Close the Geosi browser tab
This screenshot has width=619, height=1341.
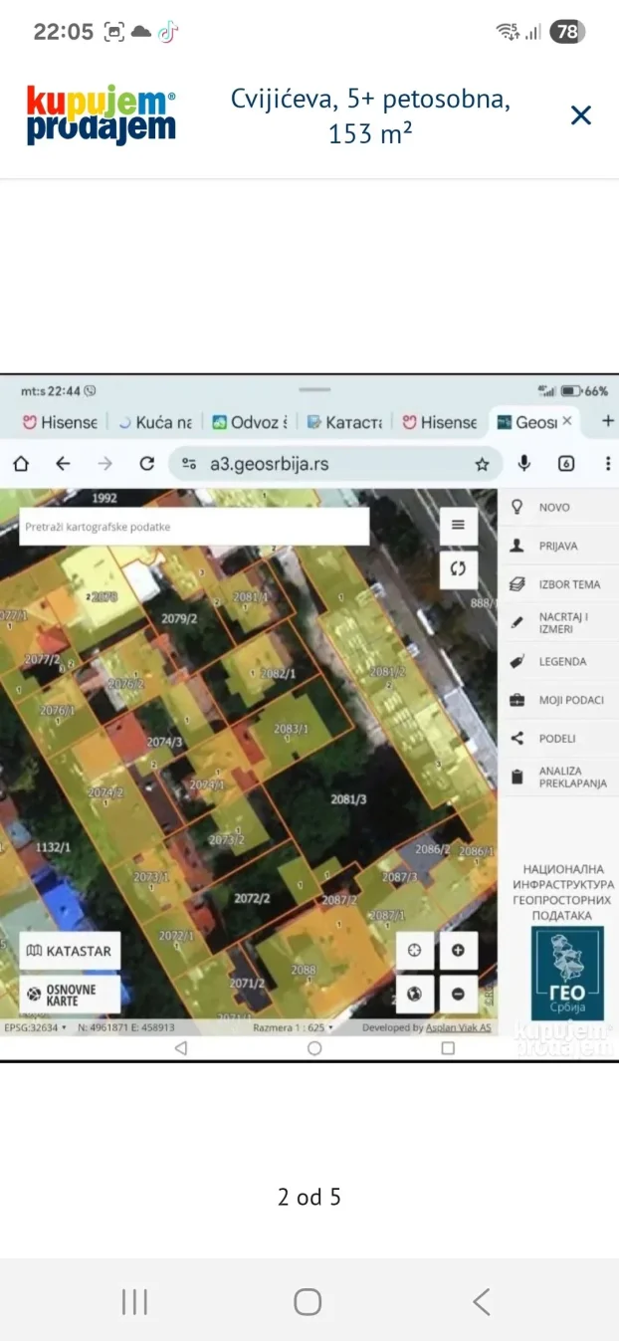[567, 421]
